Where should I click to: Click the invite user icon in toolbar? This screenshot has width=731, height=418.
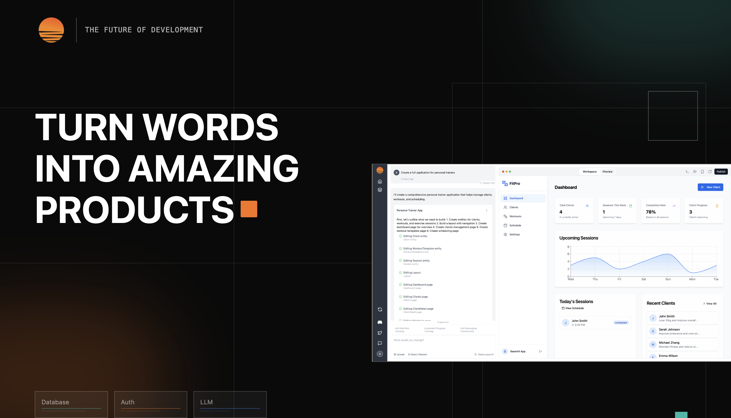(694, 172)
